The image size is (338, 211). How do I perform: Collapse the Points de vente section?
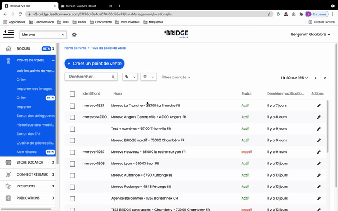(x=54, y=61)
